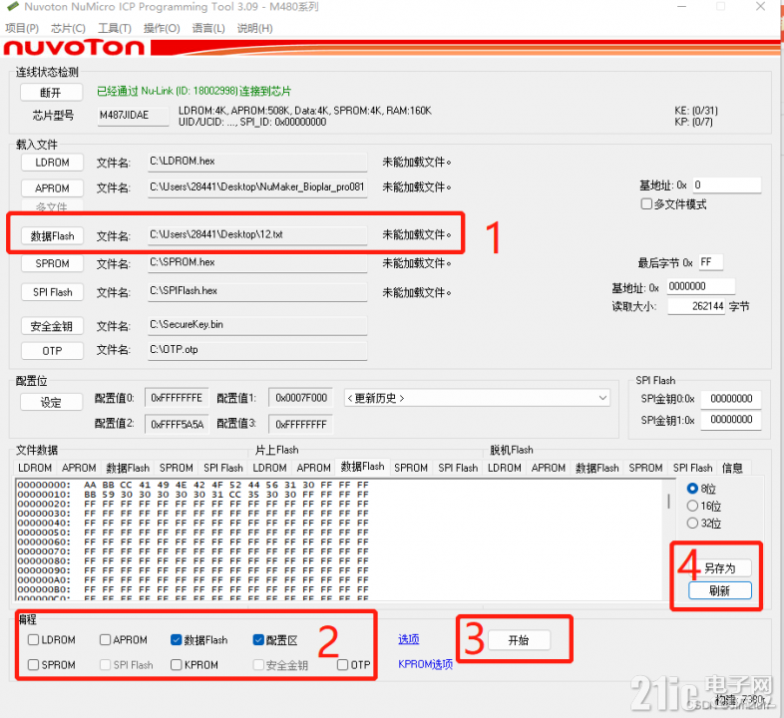Click the 配置值1 0x0007F000 field
The height and width of the screenshot is (718, 784).
(x=301, y=398)
